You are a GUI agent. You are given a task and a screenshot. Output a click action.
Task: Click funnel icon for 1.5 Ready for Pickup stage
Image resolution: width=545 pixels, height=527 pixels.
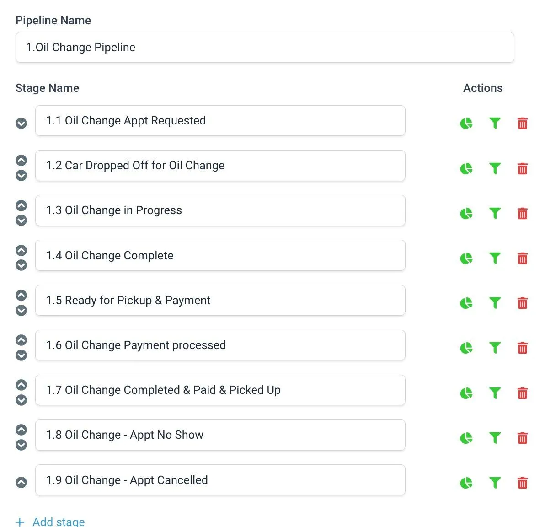pyautogui.click(x=494, y=303)
